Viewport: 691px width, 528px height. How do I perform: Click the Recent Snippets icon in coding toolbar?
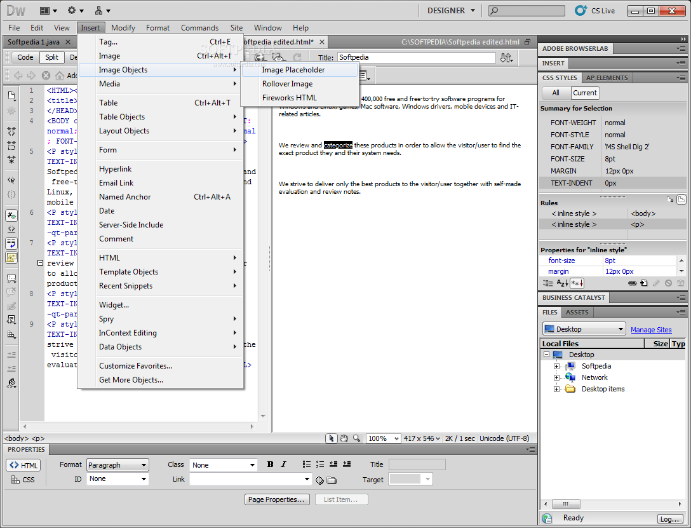[x=11, y=320]
